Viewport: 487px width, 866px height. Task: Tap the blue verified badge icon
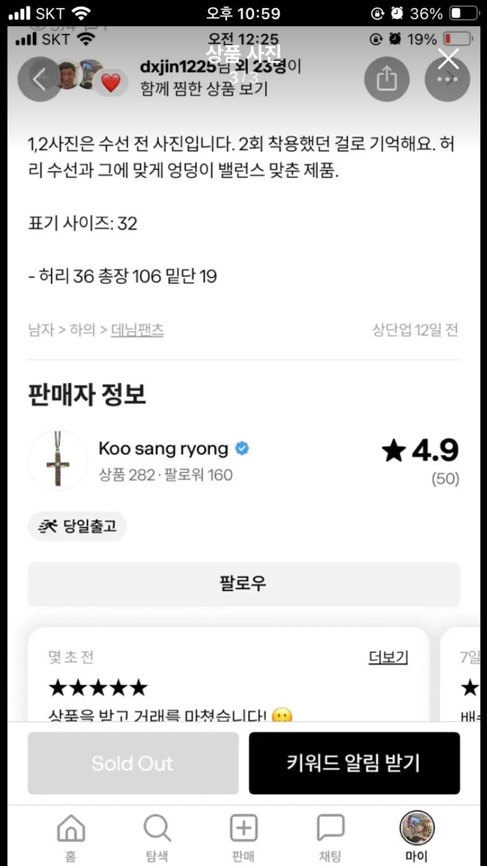pyautogui.click(x=242, y=448)
